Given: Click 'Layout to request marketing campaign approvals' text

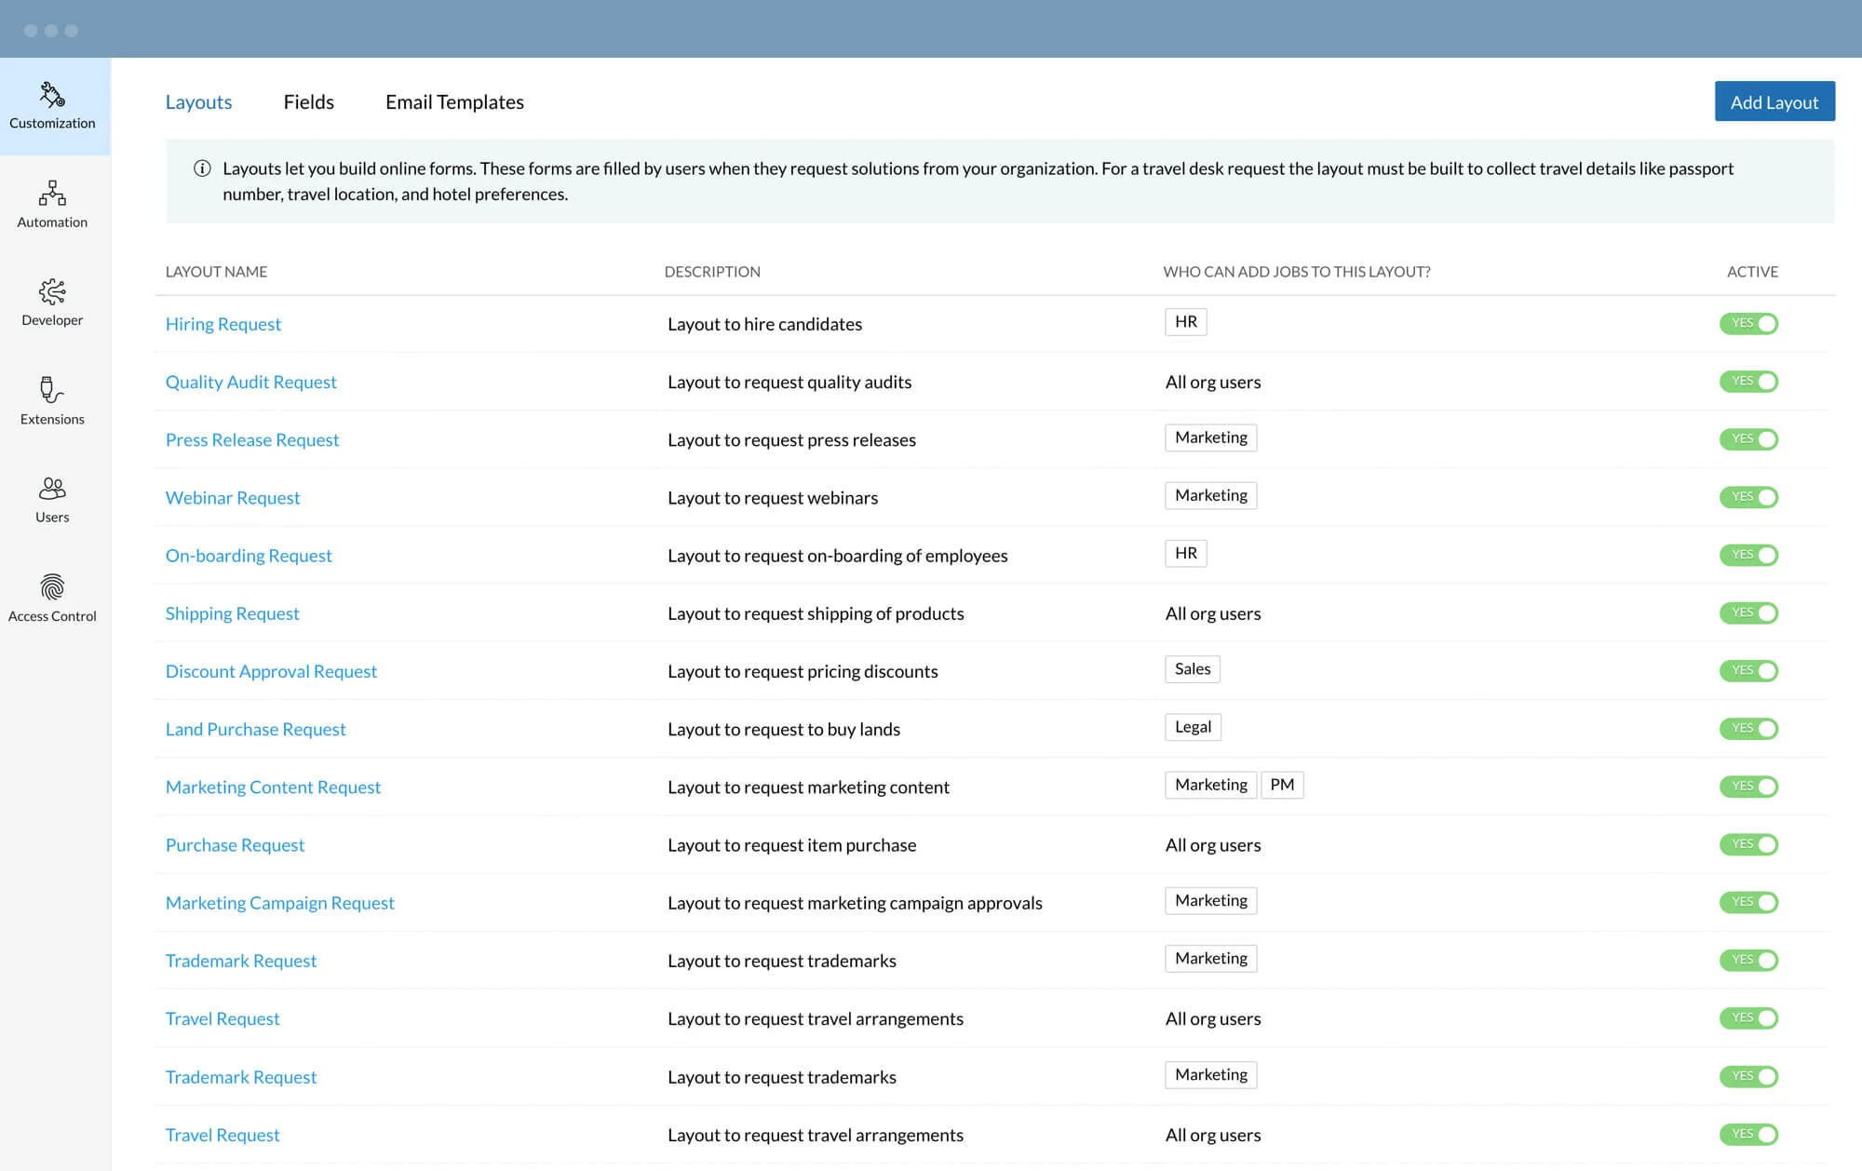Looking at the screenshot, I should (855, 903).
